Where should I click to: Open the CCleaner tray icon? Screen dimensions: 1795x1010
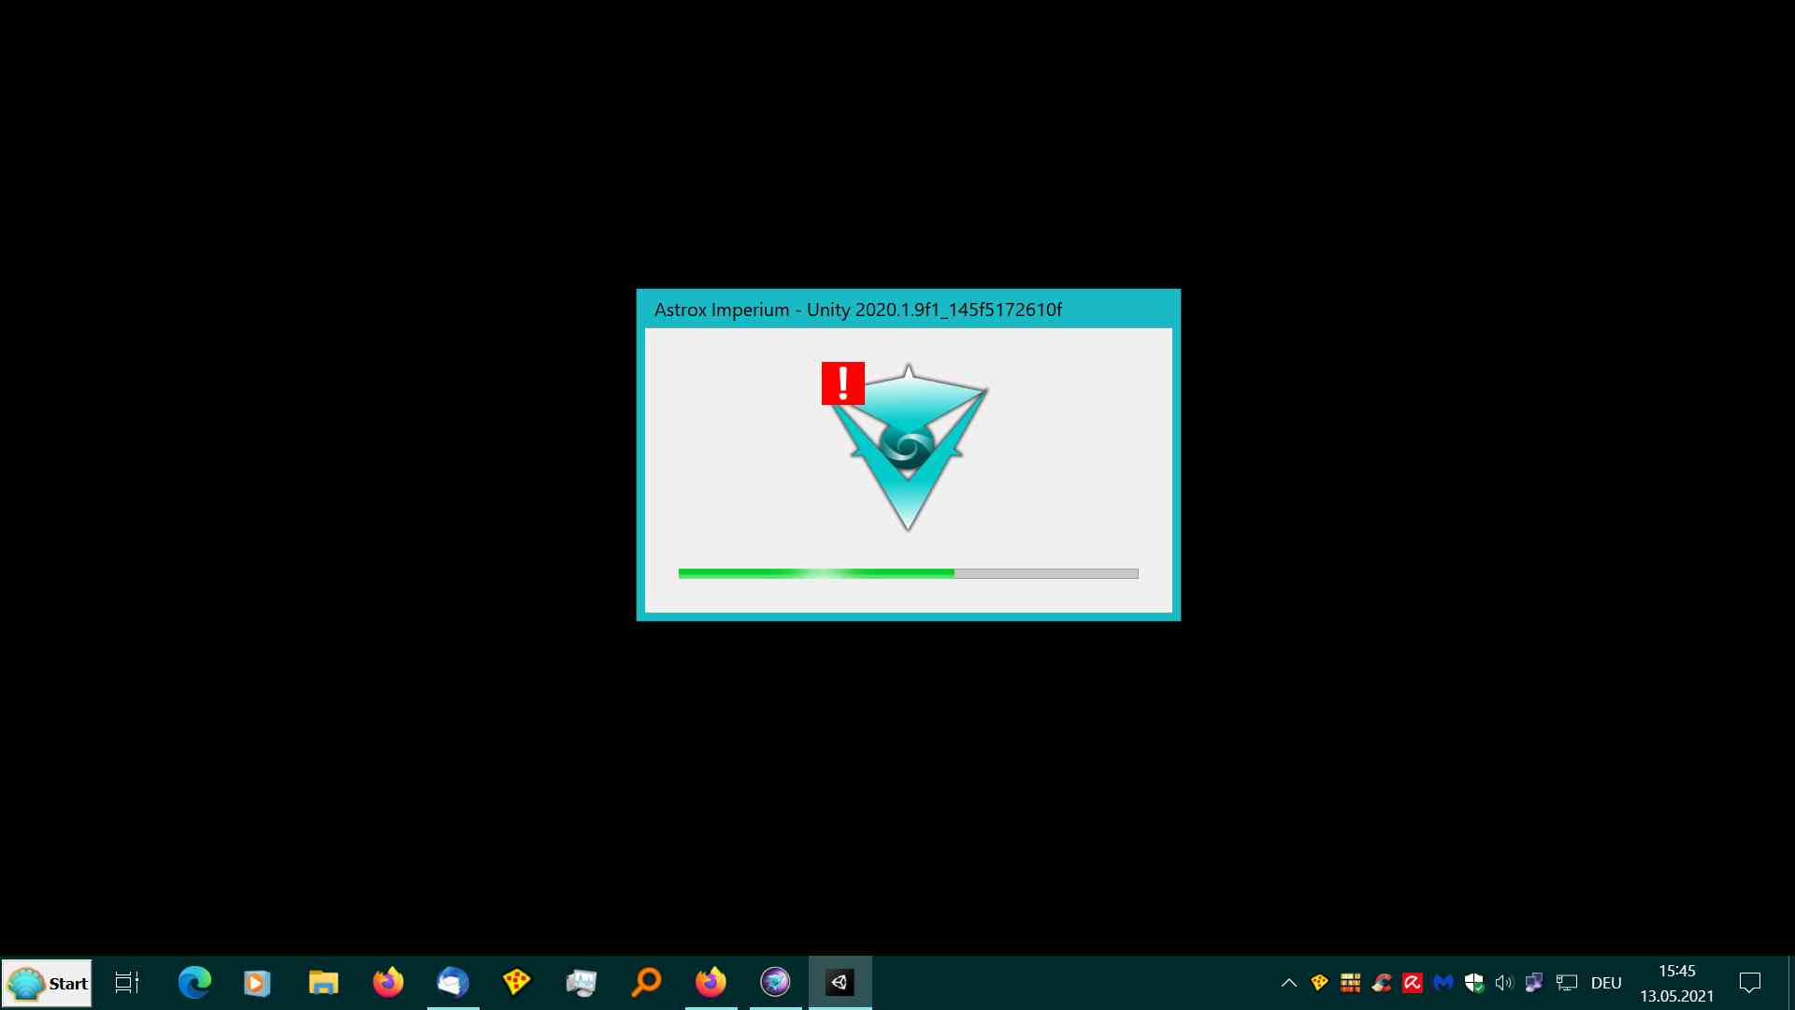coord(1381,983)
